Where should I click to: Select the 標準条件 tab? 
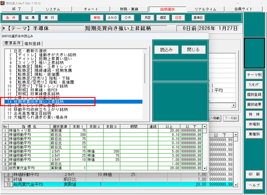[x=12, y=43]
